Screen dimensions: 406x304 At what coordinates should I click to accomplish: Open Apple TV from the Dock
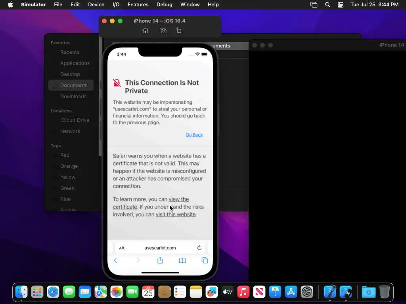click(x=227, y=292)
